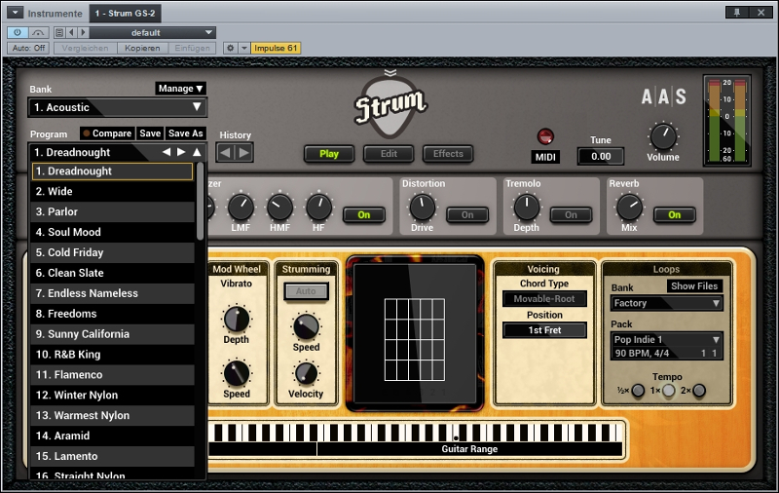Click the program list scrollbar
The height and width of the screenshot is (493, 779).
200,202
